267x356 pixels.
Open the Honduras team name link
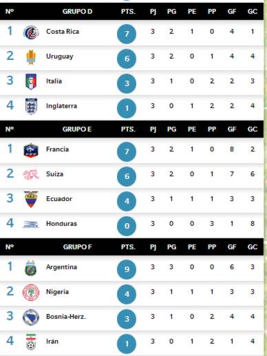(61, 224)
